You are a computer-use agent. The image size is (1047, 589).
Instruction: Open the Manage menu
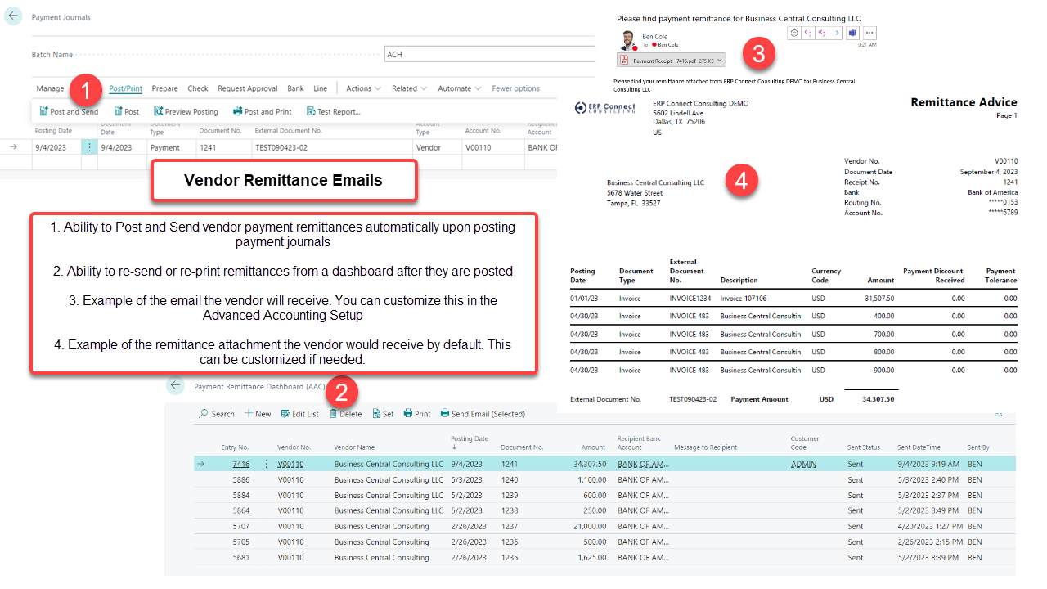click(x=50, y=88)
